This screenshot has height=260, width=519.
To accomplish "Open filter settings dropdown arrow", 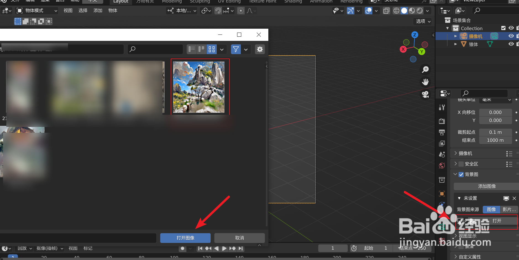I will point(246,49).
